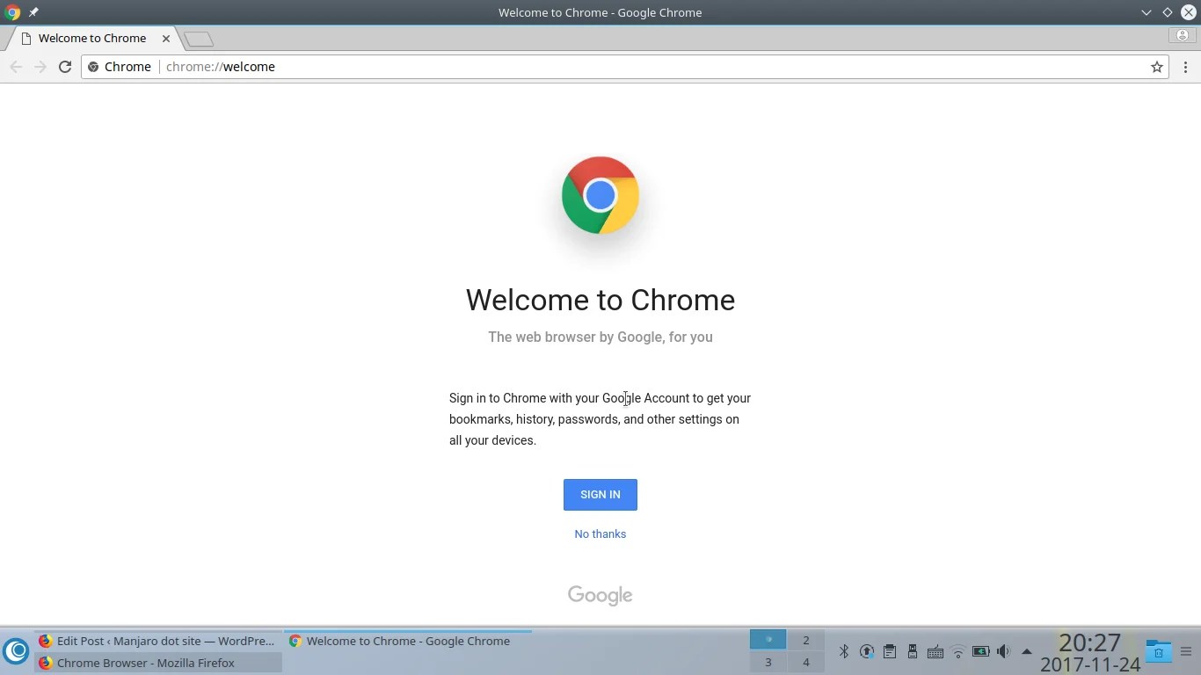The image size is (1201, 675).
Task: Click the Welcome to Chrome heading
Action: coord(600,300)
